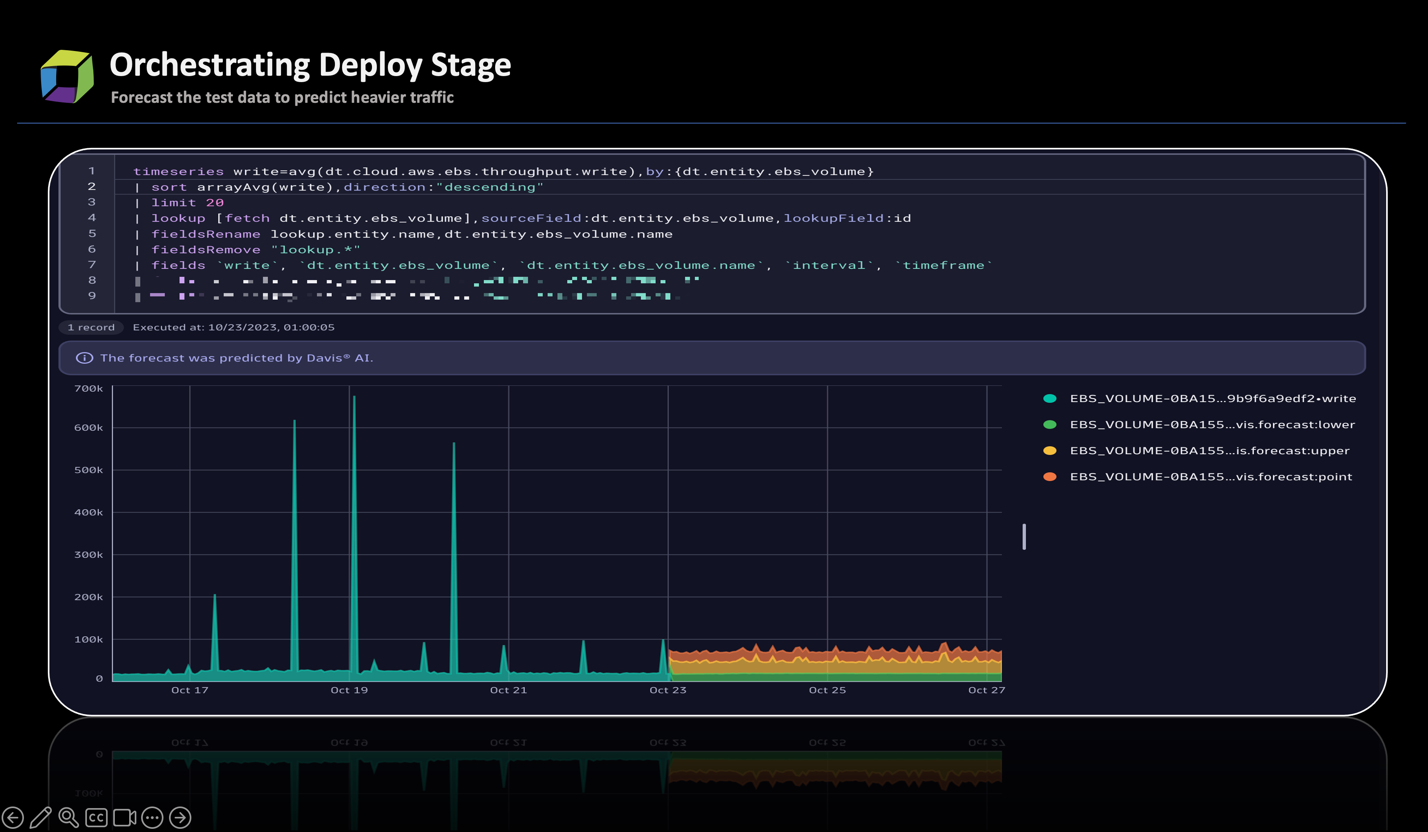Click the timeseries keyword on line 1
Image resolution: width=1428 pixels, height=832 pixels.
tap(179, 172)
